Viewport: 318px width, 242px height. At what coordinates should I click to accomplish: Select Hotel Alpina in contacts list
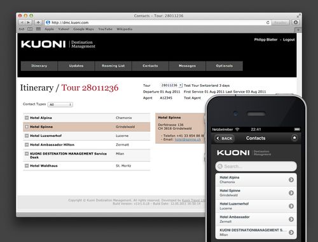[86, 118]
